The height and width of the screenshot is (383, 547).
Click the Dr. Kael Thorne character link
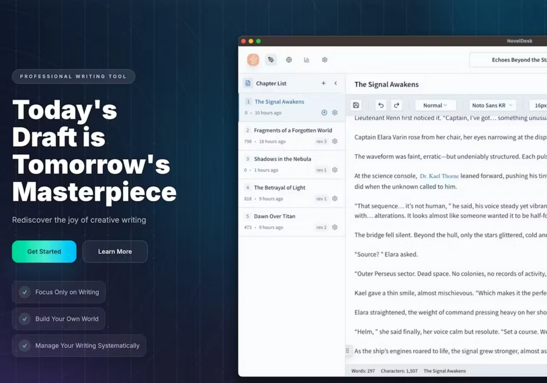coord(439,176)
